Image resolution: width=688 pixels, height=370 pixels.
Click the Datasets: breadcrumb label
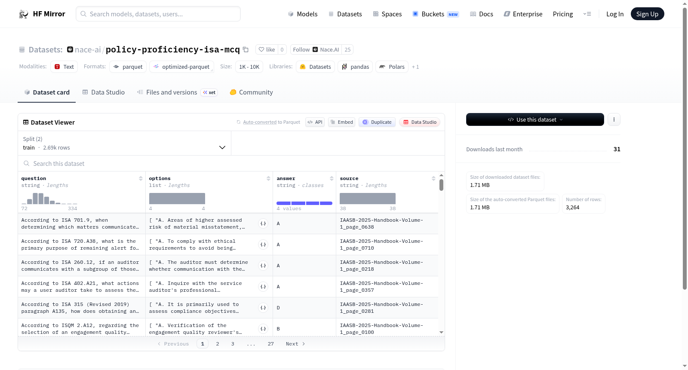click(46, 49)
